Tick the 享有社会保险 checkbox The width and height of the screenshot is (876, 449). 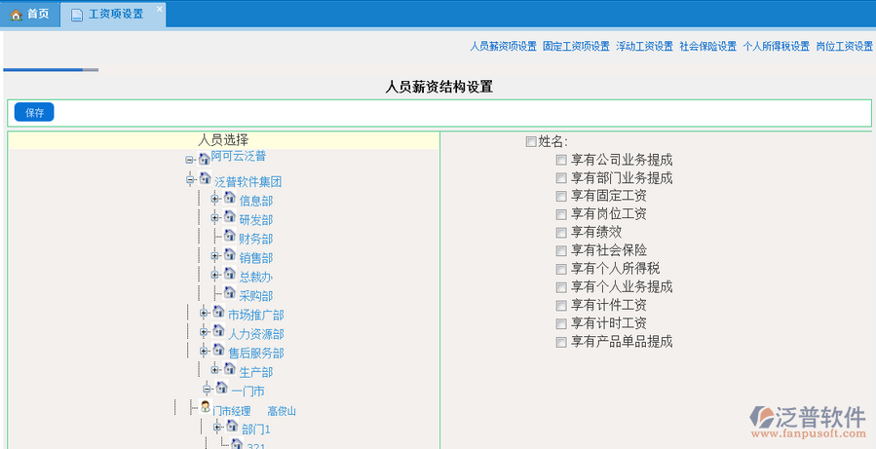pos(561,251)
